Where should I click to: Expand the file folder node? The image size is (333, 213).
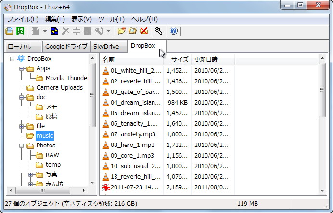coord(22,126)
